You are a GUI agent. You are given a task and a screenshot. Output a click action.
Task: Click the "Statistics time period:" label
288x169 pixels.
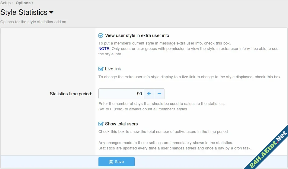71,94
